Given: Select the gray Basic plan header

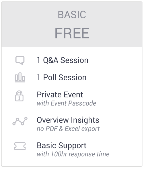Looking at the screenshot, I should (x=72, y=24).
